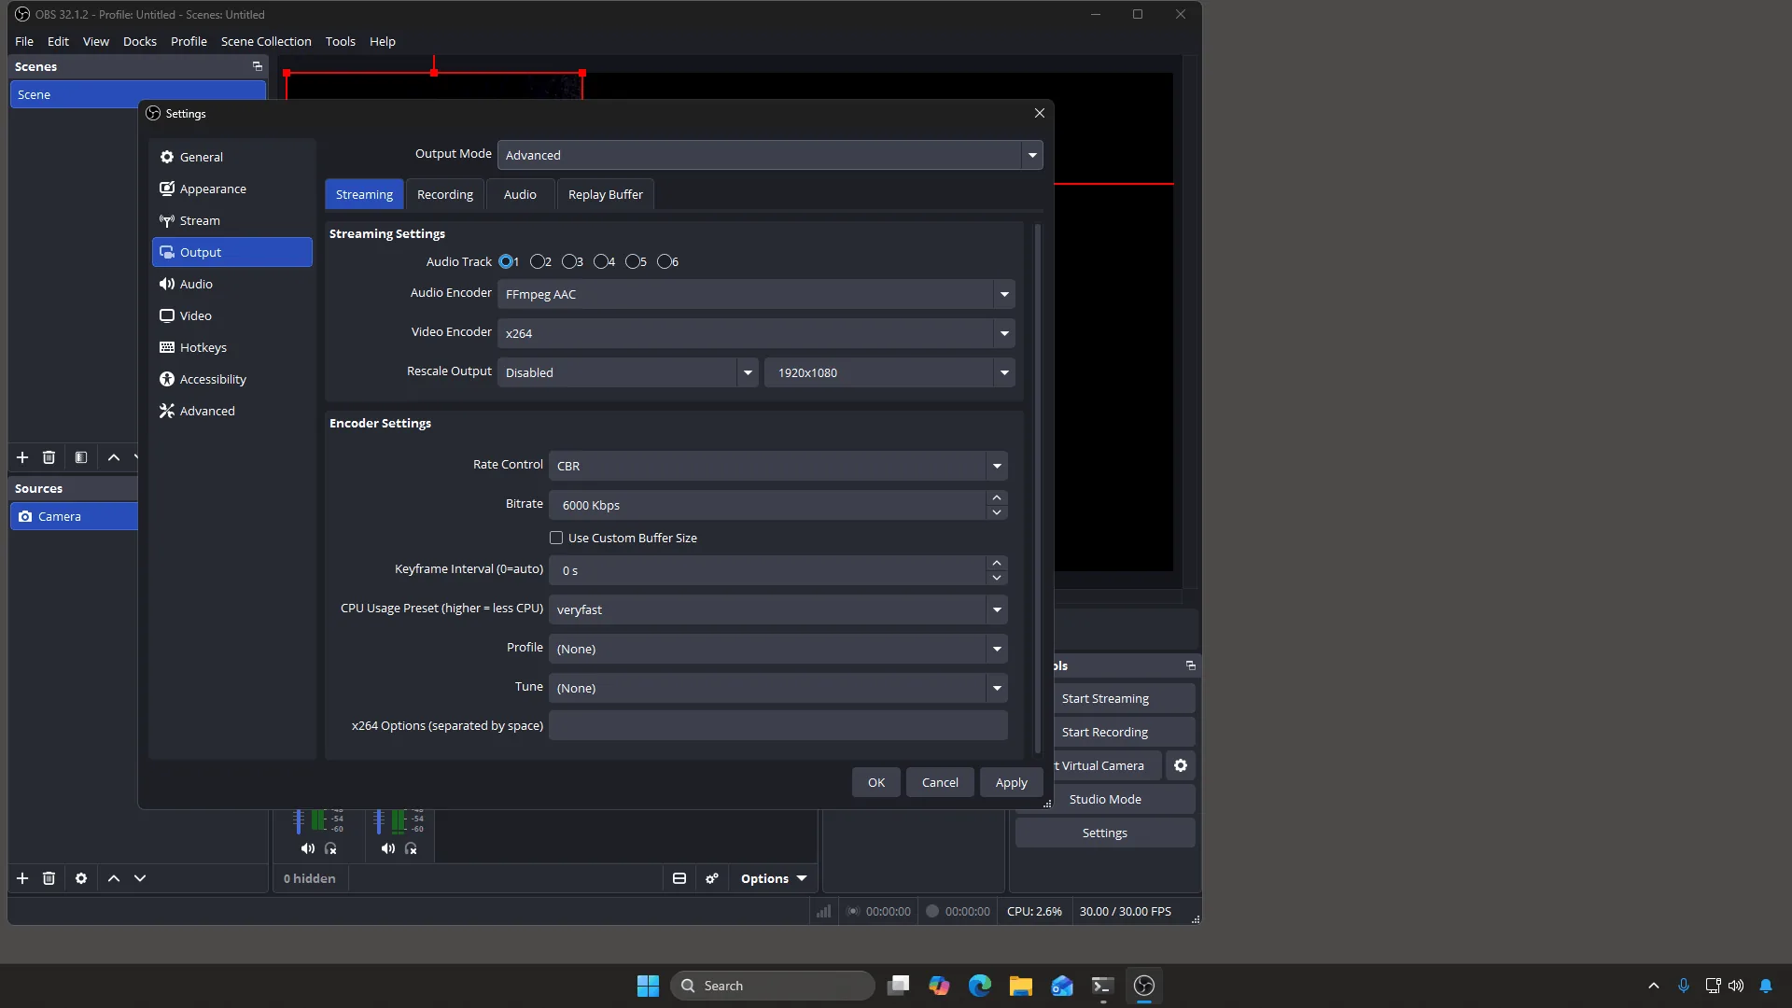
Task: Open the Video Encoder x264 dropdown
Action: 756,333
